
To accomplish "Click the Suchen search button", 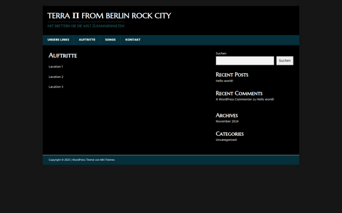I will (284, 61).
